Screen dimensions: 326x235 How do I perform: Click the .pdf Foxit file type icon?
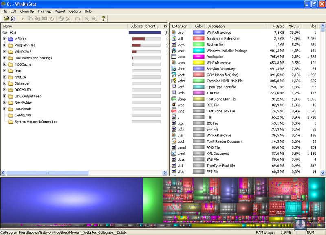tap(174, 141)
